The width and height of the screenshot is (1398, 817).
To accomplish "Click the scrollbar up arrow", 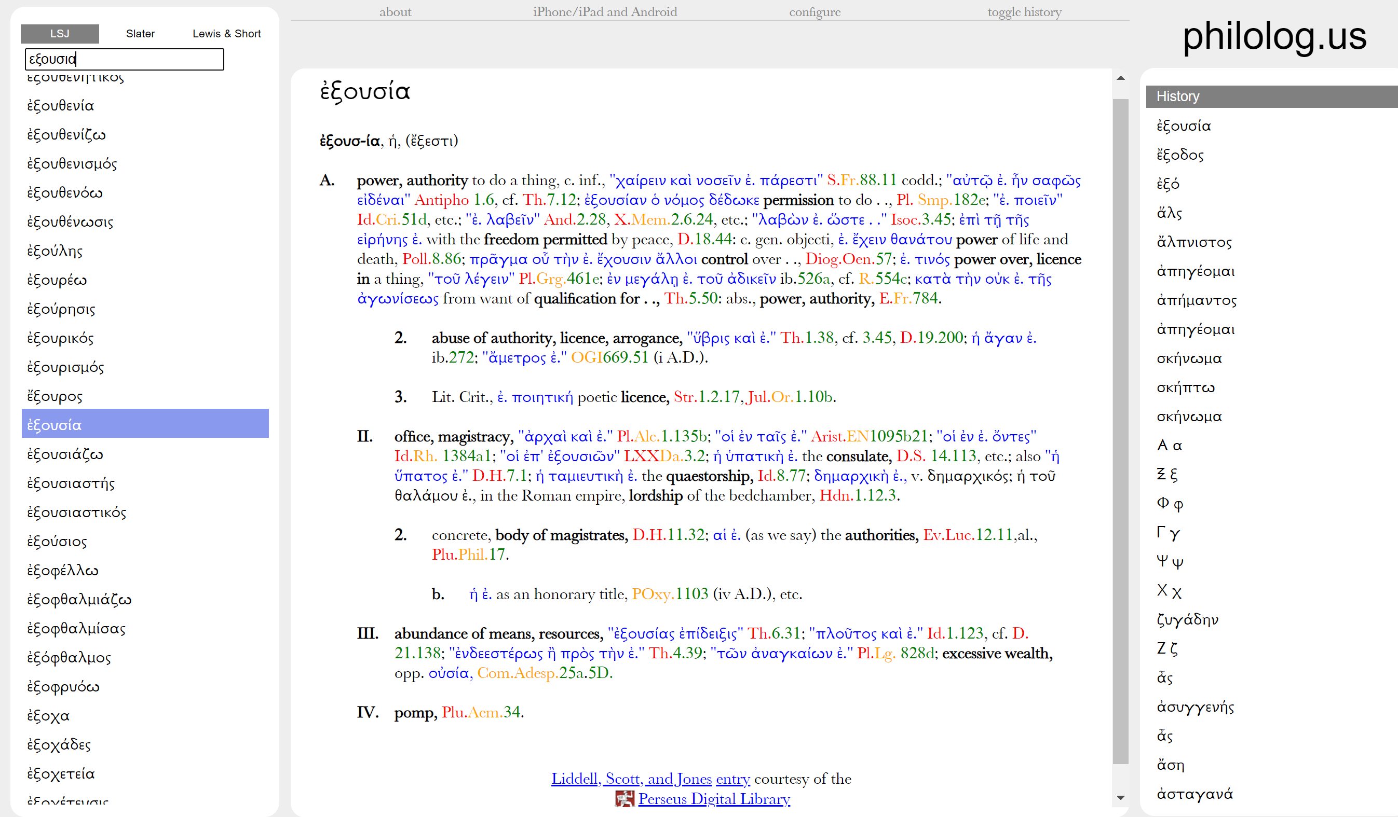I will (x=1120, y=78).
